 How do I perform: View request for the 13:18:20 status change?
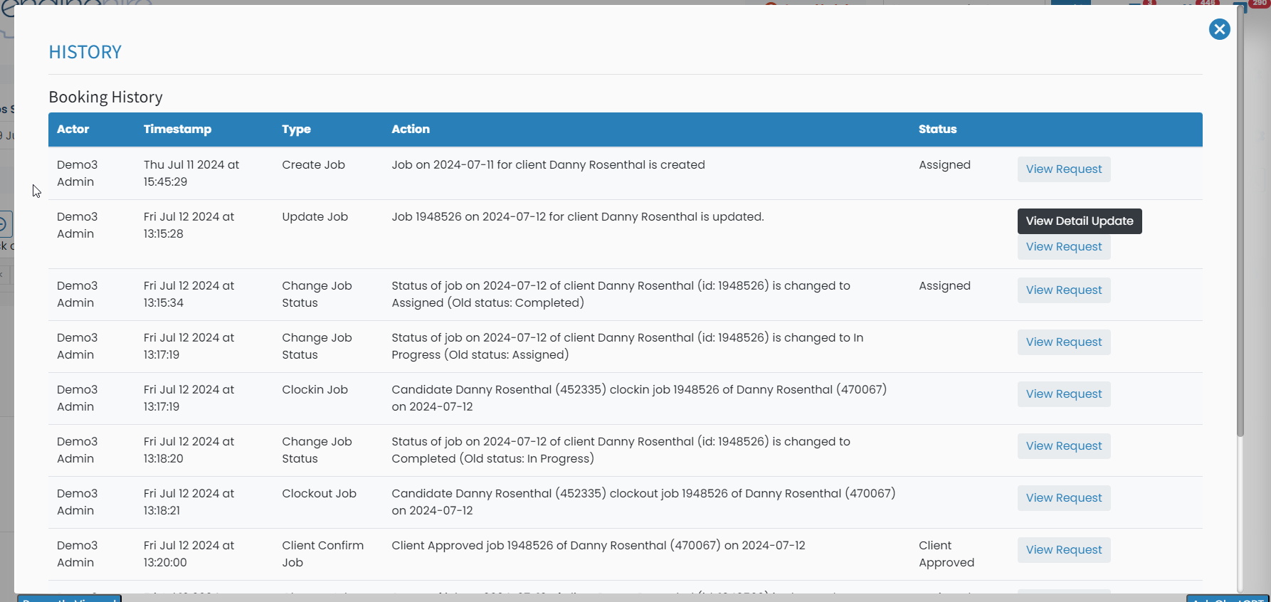(1063, 446)
